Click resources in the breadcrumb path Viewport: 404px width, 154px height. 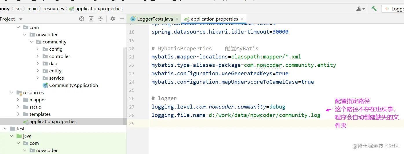tap(54, 9)
